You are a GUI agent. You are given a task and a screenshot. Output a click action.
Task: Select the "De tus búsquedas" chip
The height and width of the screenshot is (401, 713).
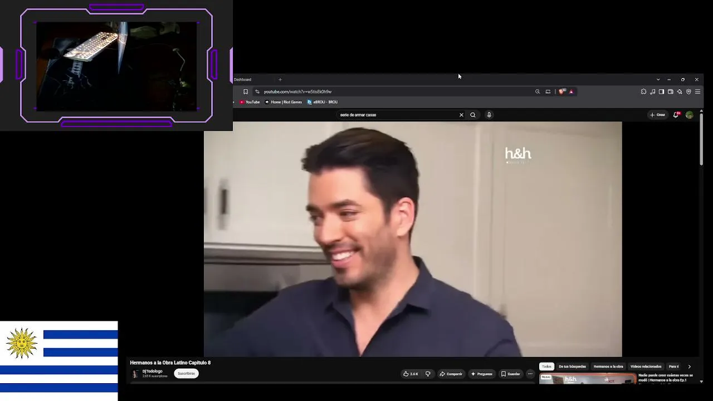(x=573, y=366)
